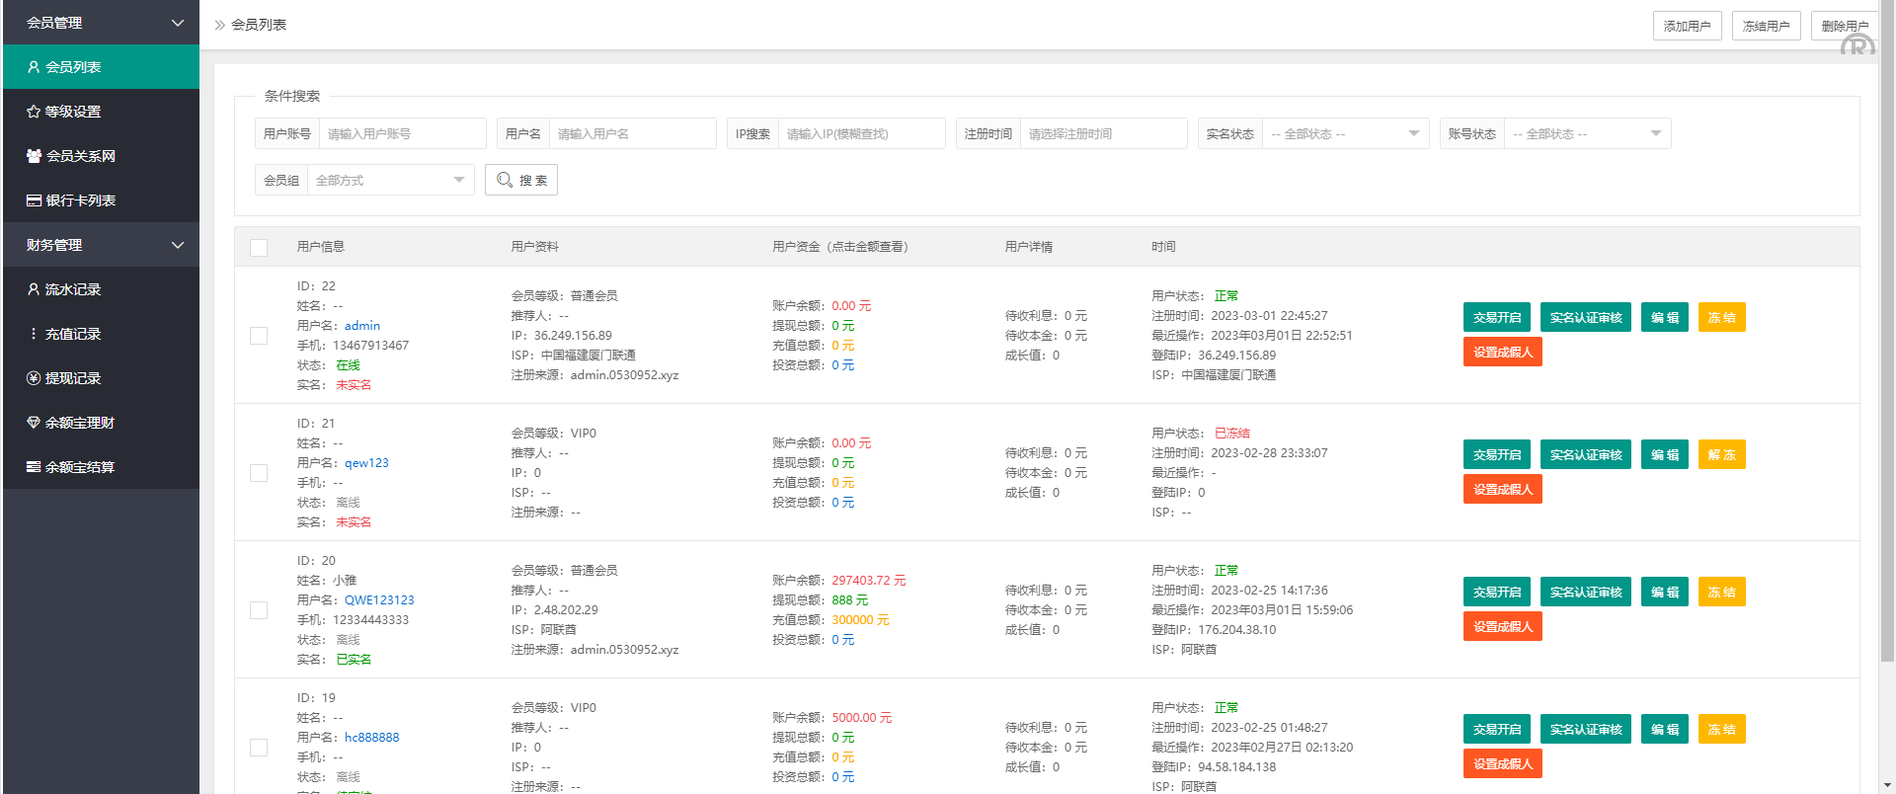Click the person icon beside 会员列表
1896x794 pixels.
click(x=34, y=67)
